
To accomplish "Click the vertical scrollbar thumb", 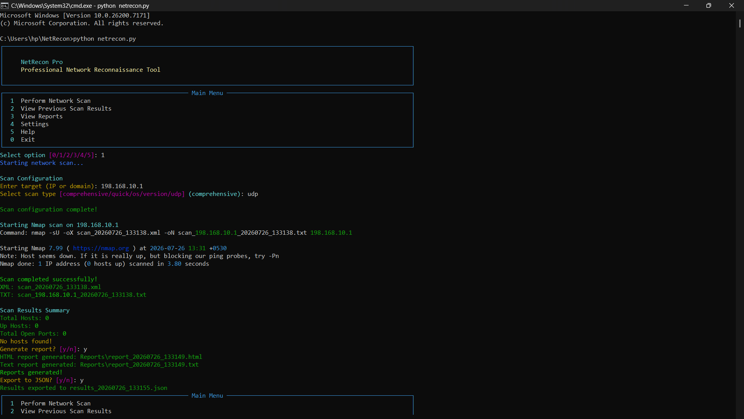I will 740,23.
